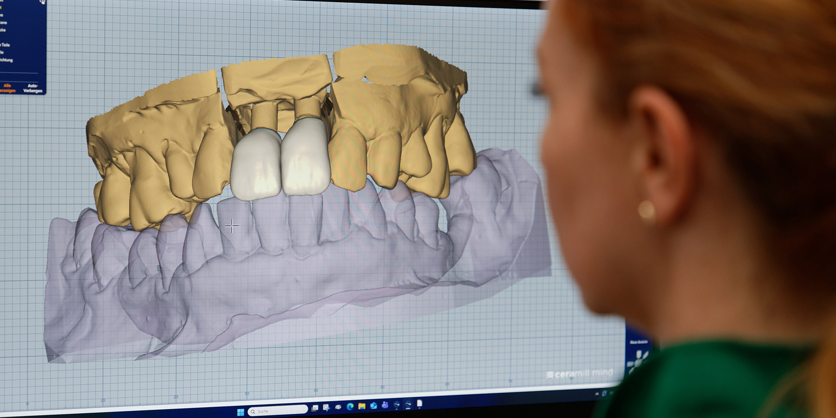Open Microsoft Edge from the taskbar

pyautogui.click(x=350, y=406)
